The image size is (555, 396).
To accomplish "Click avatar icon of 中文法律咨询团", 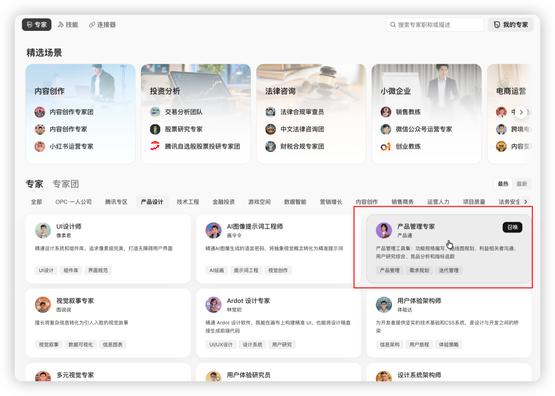I will tap(270, 129).
